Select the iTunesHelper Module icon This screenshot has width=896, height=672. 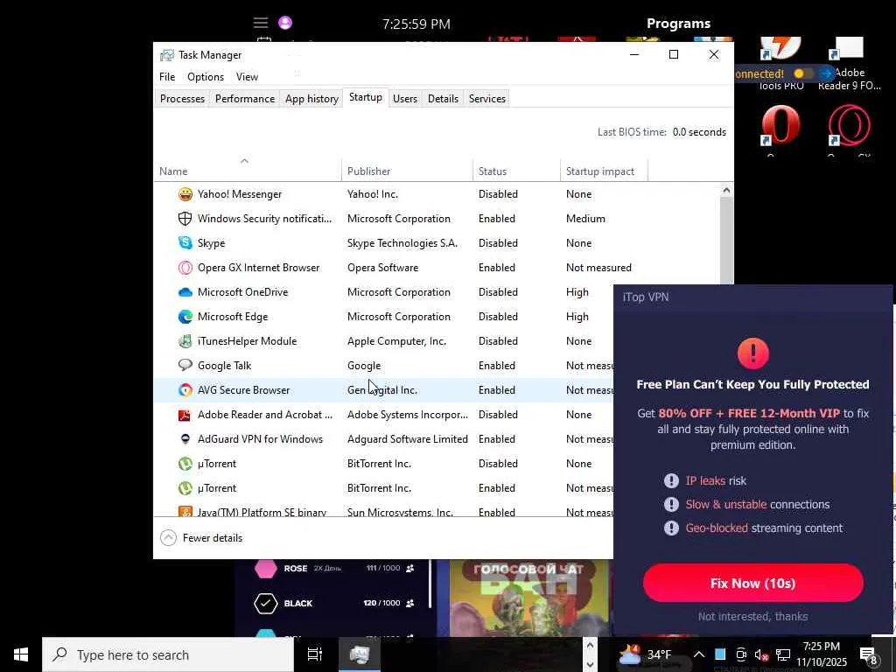point(185,341)
